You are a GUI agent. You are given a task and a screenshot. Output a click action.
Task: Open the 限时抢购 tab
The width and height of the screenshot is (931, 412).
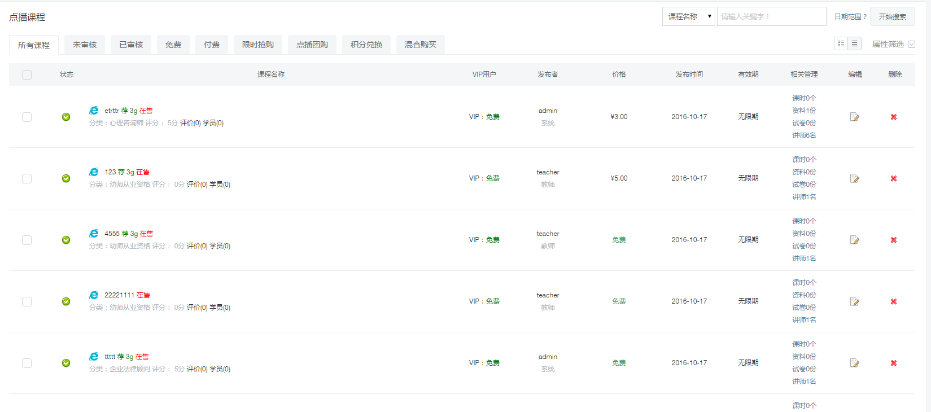point(257,45)
